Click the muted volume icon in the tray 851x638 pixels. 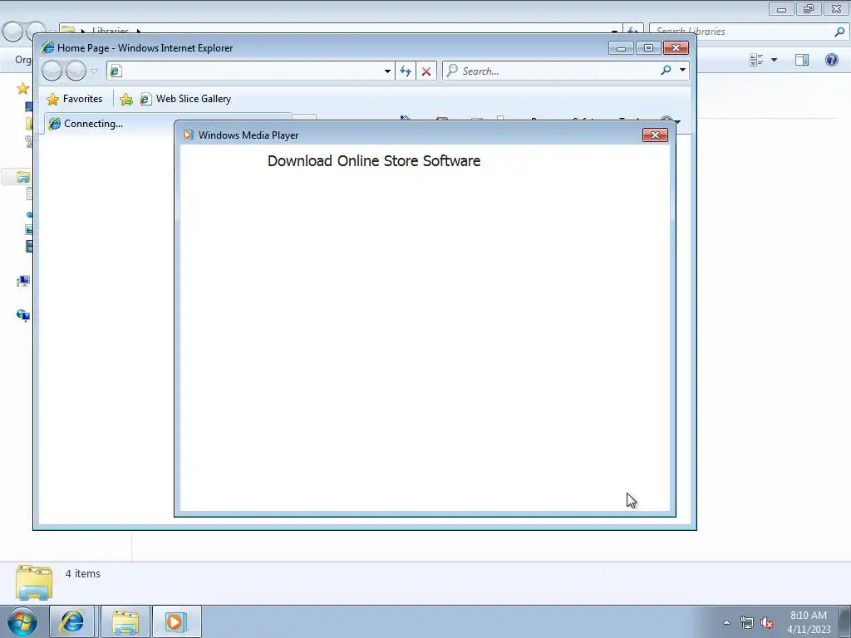pos(766,623)
